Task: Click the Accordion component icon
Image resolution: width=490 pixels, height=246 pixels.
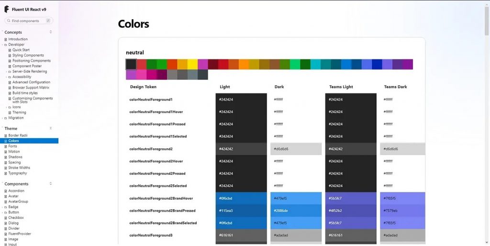Action: [x=6, y=191]
